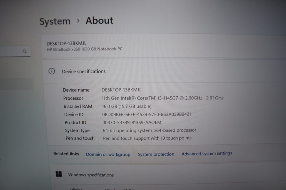Click the Pen and touch label
This screenshot has height=190, width=286.
(80, 138)
